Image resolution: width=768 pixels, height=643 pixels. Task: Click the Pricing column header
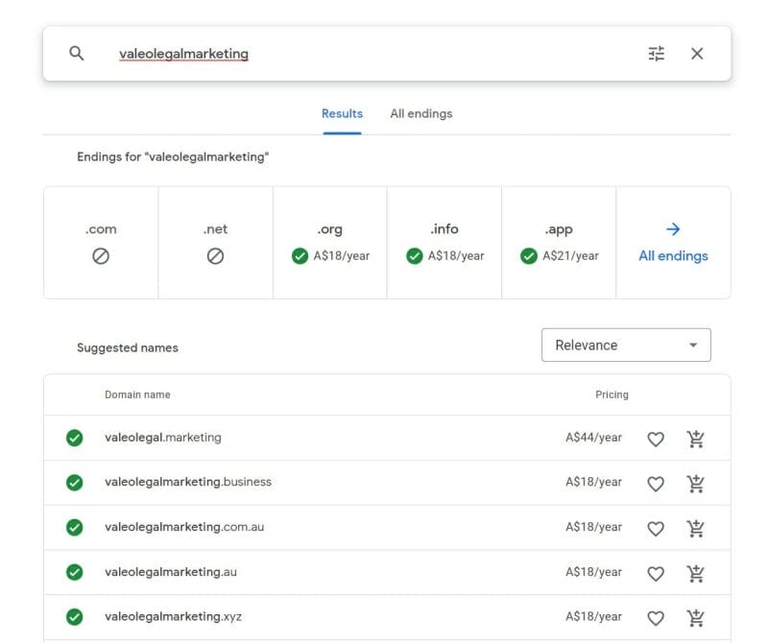pos(612,394)
